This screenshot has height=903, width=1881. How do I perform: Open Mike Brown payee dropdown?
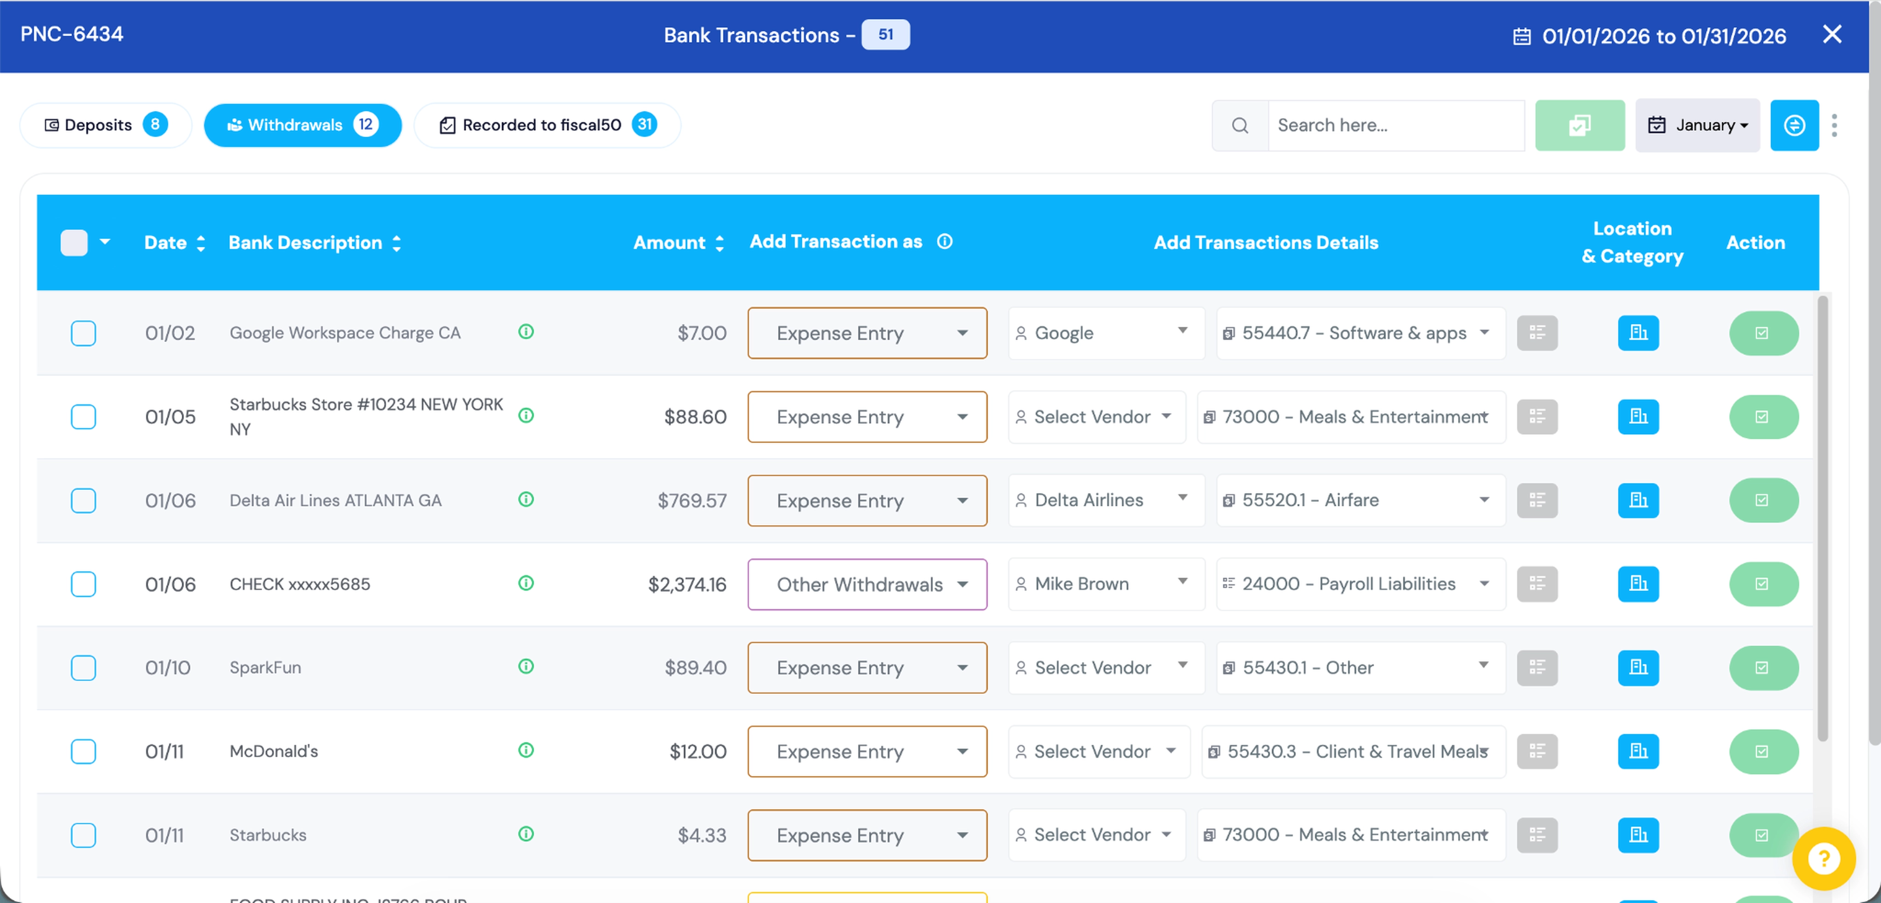[x=1106, y=584]
